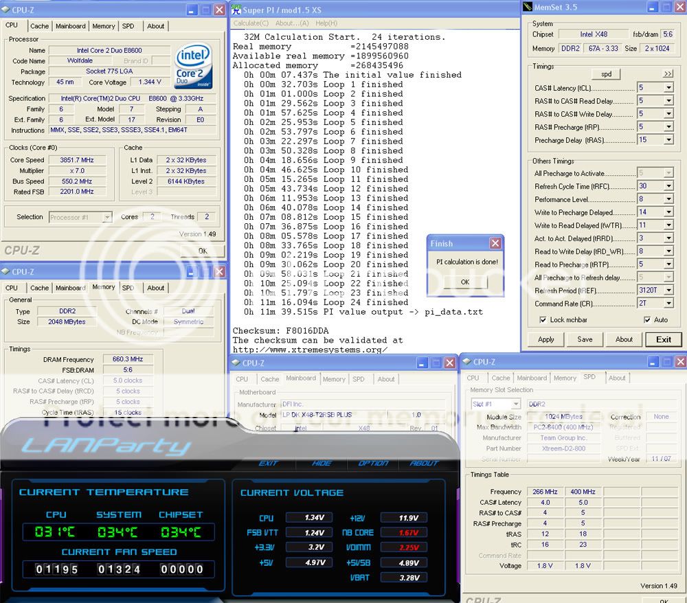Click title icon of CPU-Z memory timings window
The image size is (687, 603).
5,271
